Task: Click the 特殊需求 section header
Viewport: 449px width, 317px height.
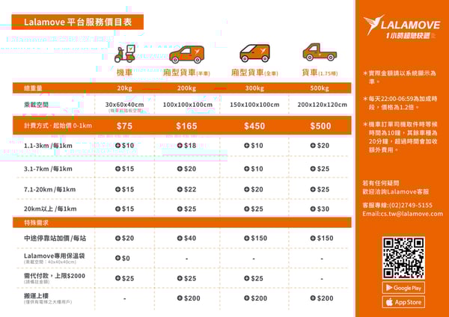Action: (36, 223)
